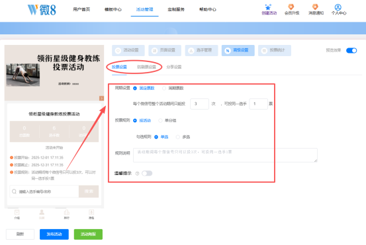Viewport: 366px width, 245px height.
Task: Switch to 页面设置 step tab
Action: 165,50
